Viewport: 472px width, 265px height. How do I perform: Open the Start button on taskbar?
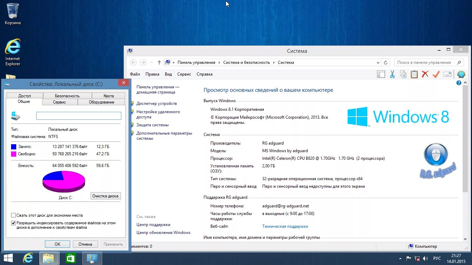tap(8, 258)
